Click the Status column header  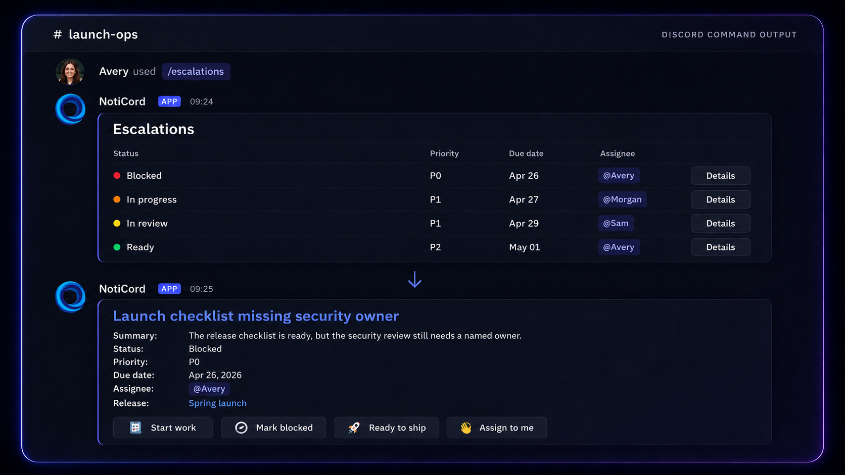click(126, 153)
